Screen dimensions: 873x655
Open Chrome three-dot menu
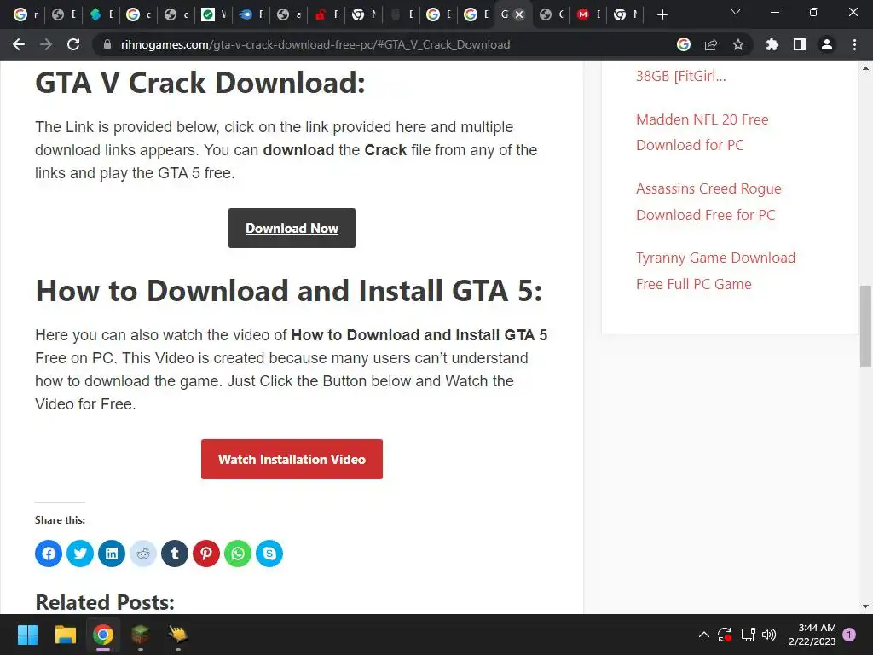pos(854,44)
